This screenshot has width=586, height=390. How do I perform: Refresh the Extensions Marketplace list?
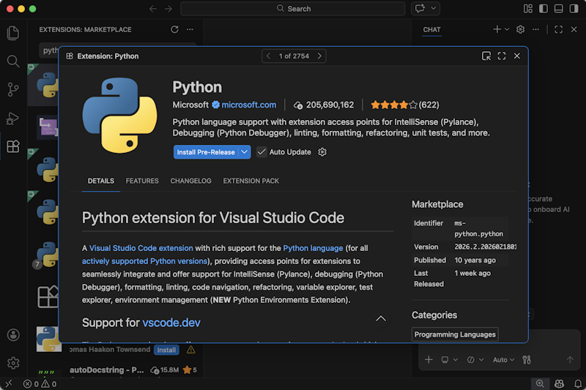coord(174,29)
